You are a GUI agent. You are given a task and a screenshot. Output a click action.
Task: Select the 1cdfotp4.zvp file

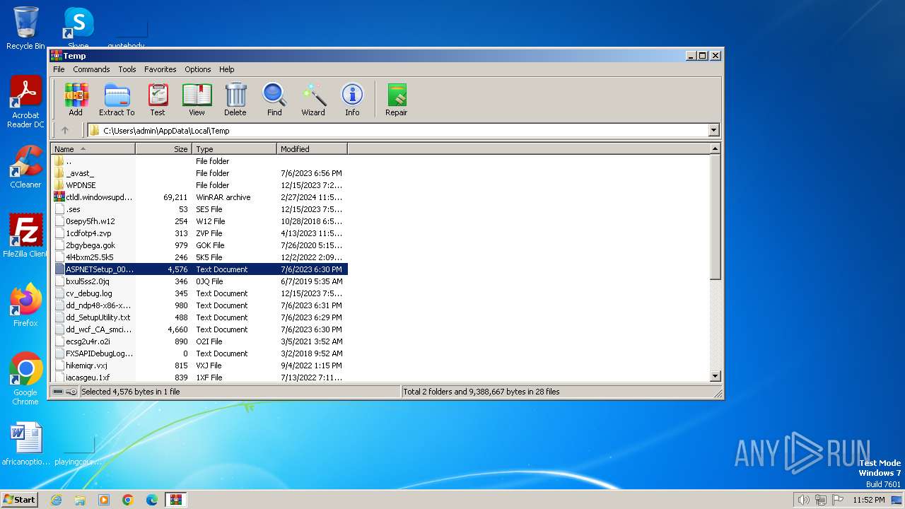[x=199, y=233]
